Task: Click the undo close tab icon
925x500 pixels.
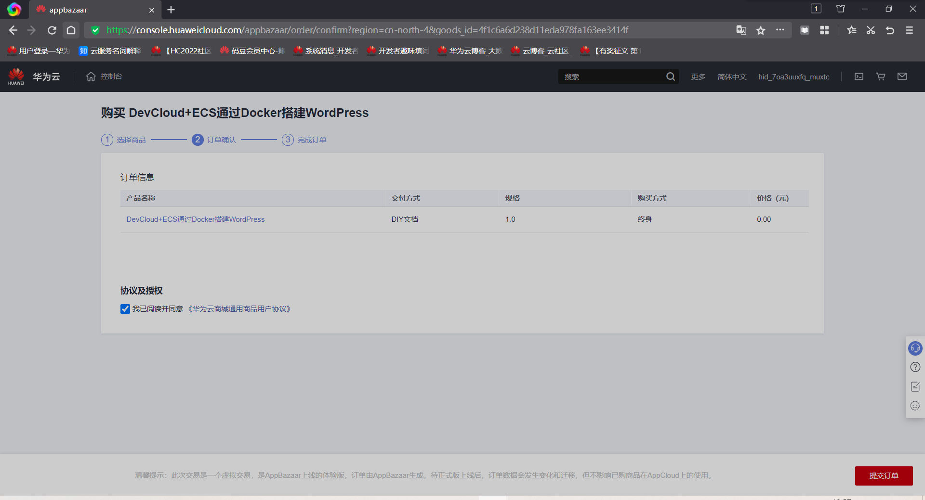Action: (890, 30)
